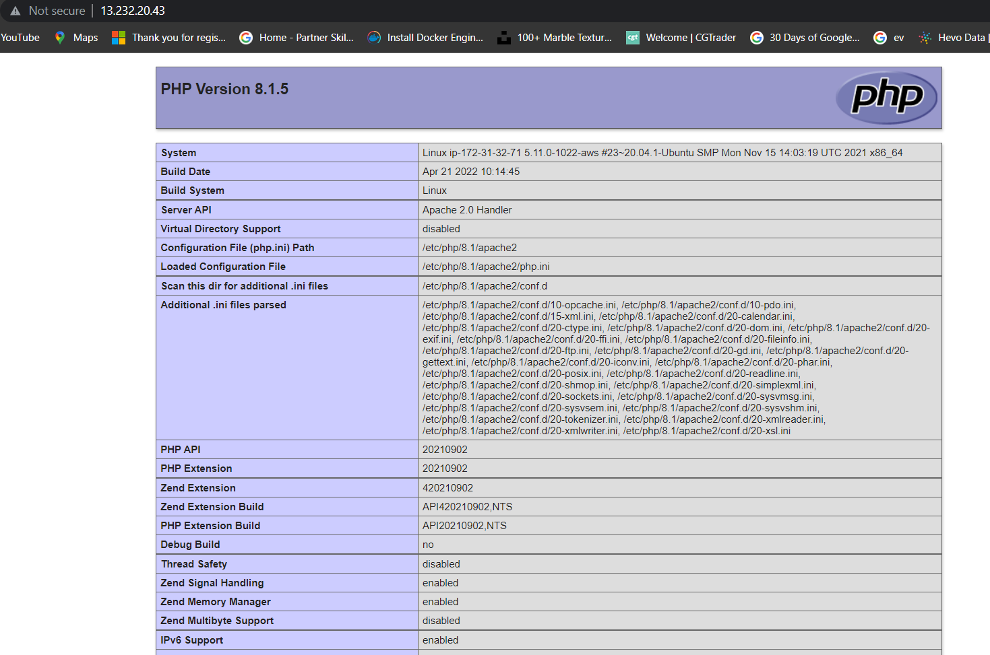Open the Maps bookmark
Viewport: 990px width, 655px height.
(84, 37)
